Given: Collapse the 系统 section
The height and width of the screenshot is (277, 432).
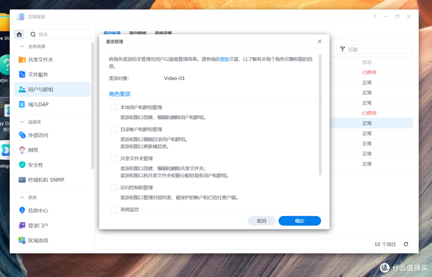Looking at the screenshot, I should [x=22, y=197].
